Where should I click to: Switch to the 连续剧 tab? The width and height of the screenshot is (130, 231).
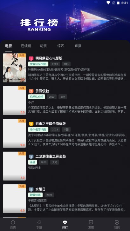click(x=26, y=46)
